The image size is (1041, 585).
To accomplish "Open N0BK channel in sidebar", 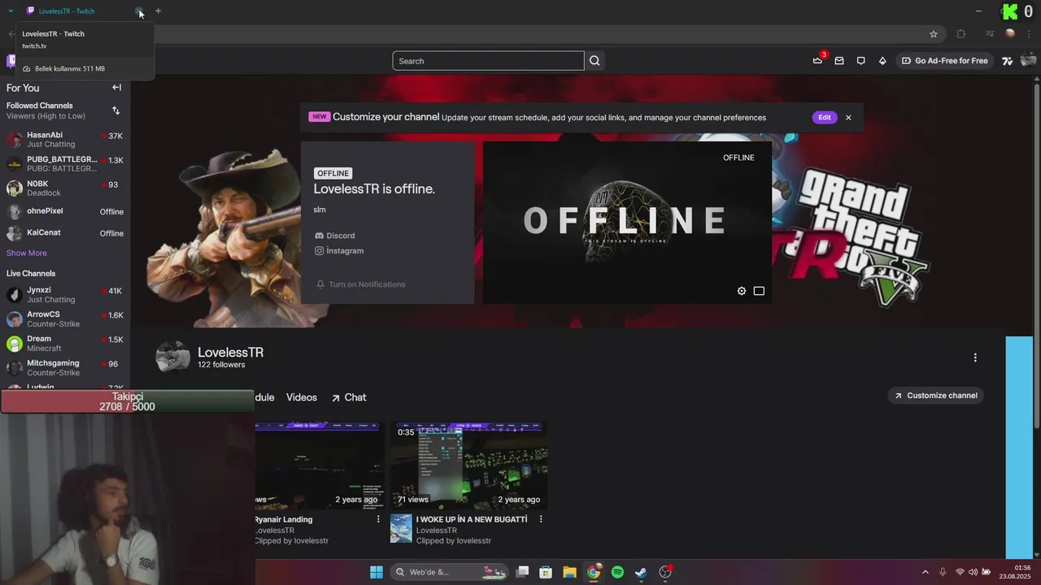I will (65, 188).
